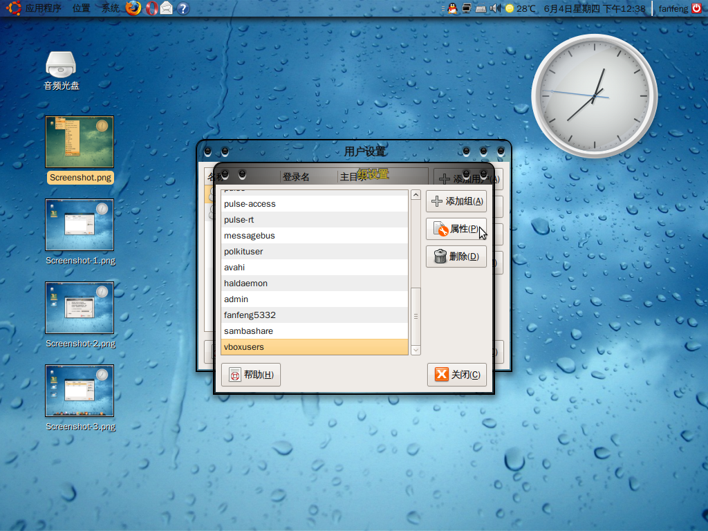708x531 pixels.
Task: Open the mail envelope icon in the panel
Action: pos(167,8)
